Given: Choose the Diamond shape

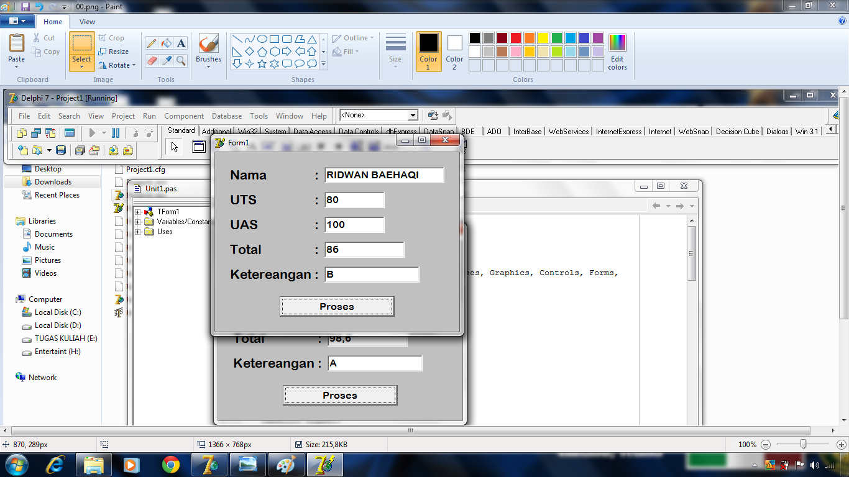Looking at the screenshot, I should [x=249, y=51].
